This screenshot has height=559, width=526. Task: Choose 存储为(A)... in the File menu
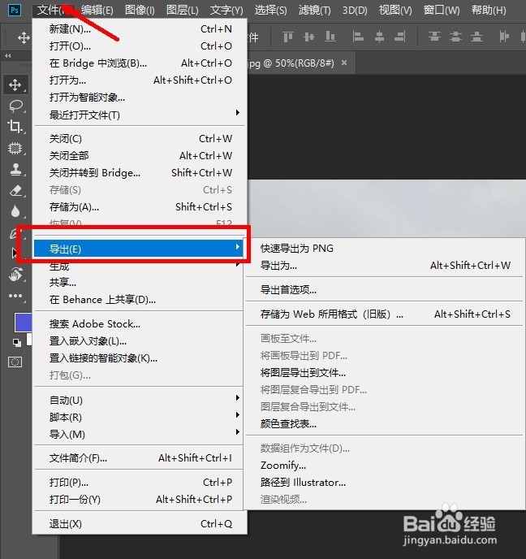[x=140, y=207]
